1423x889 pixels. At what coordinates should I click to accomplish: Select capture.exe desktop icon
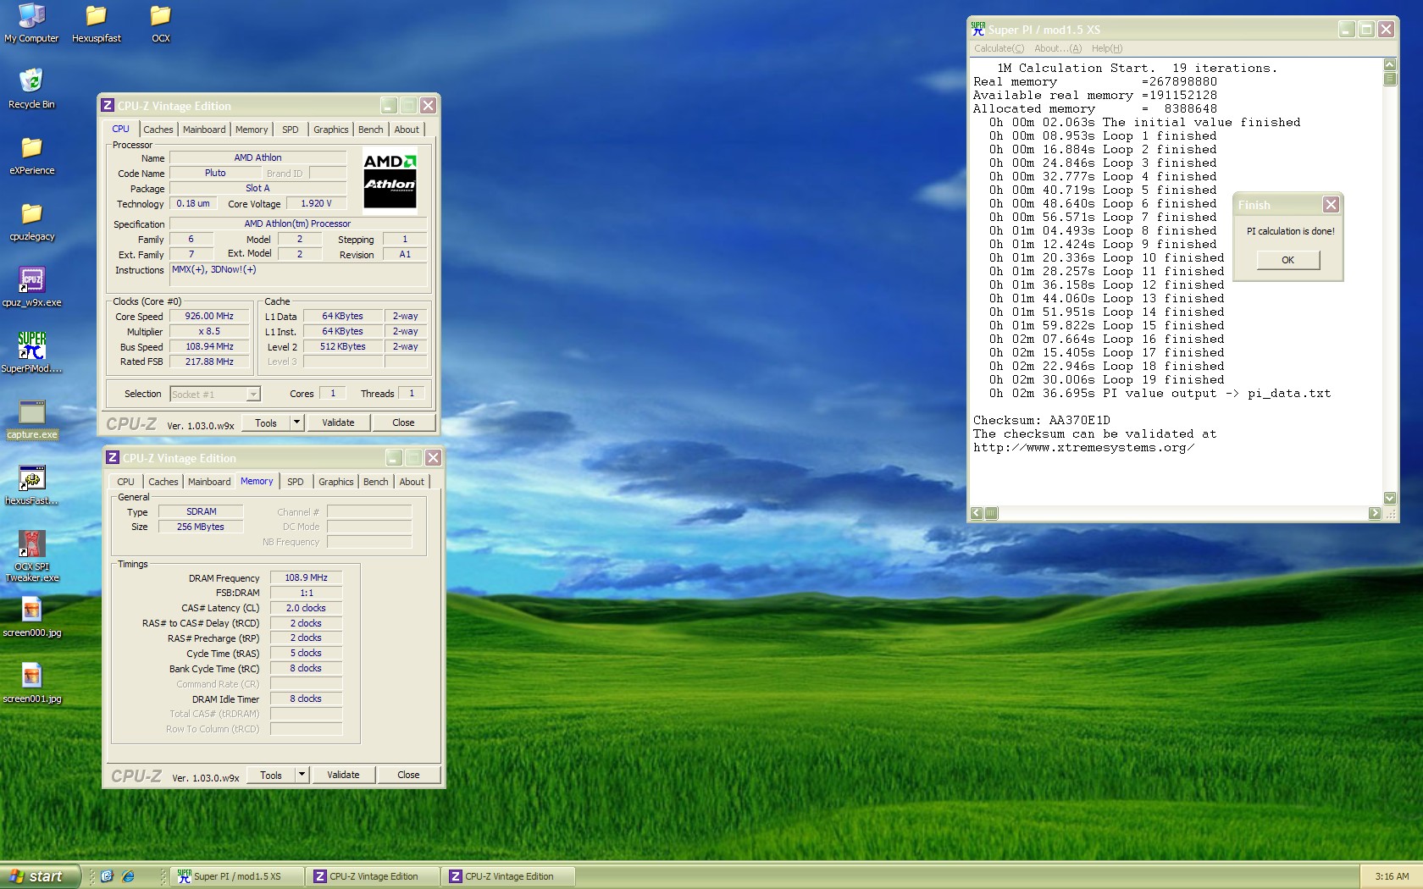31,419
